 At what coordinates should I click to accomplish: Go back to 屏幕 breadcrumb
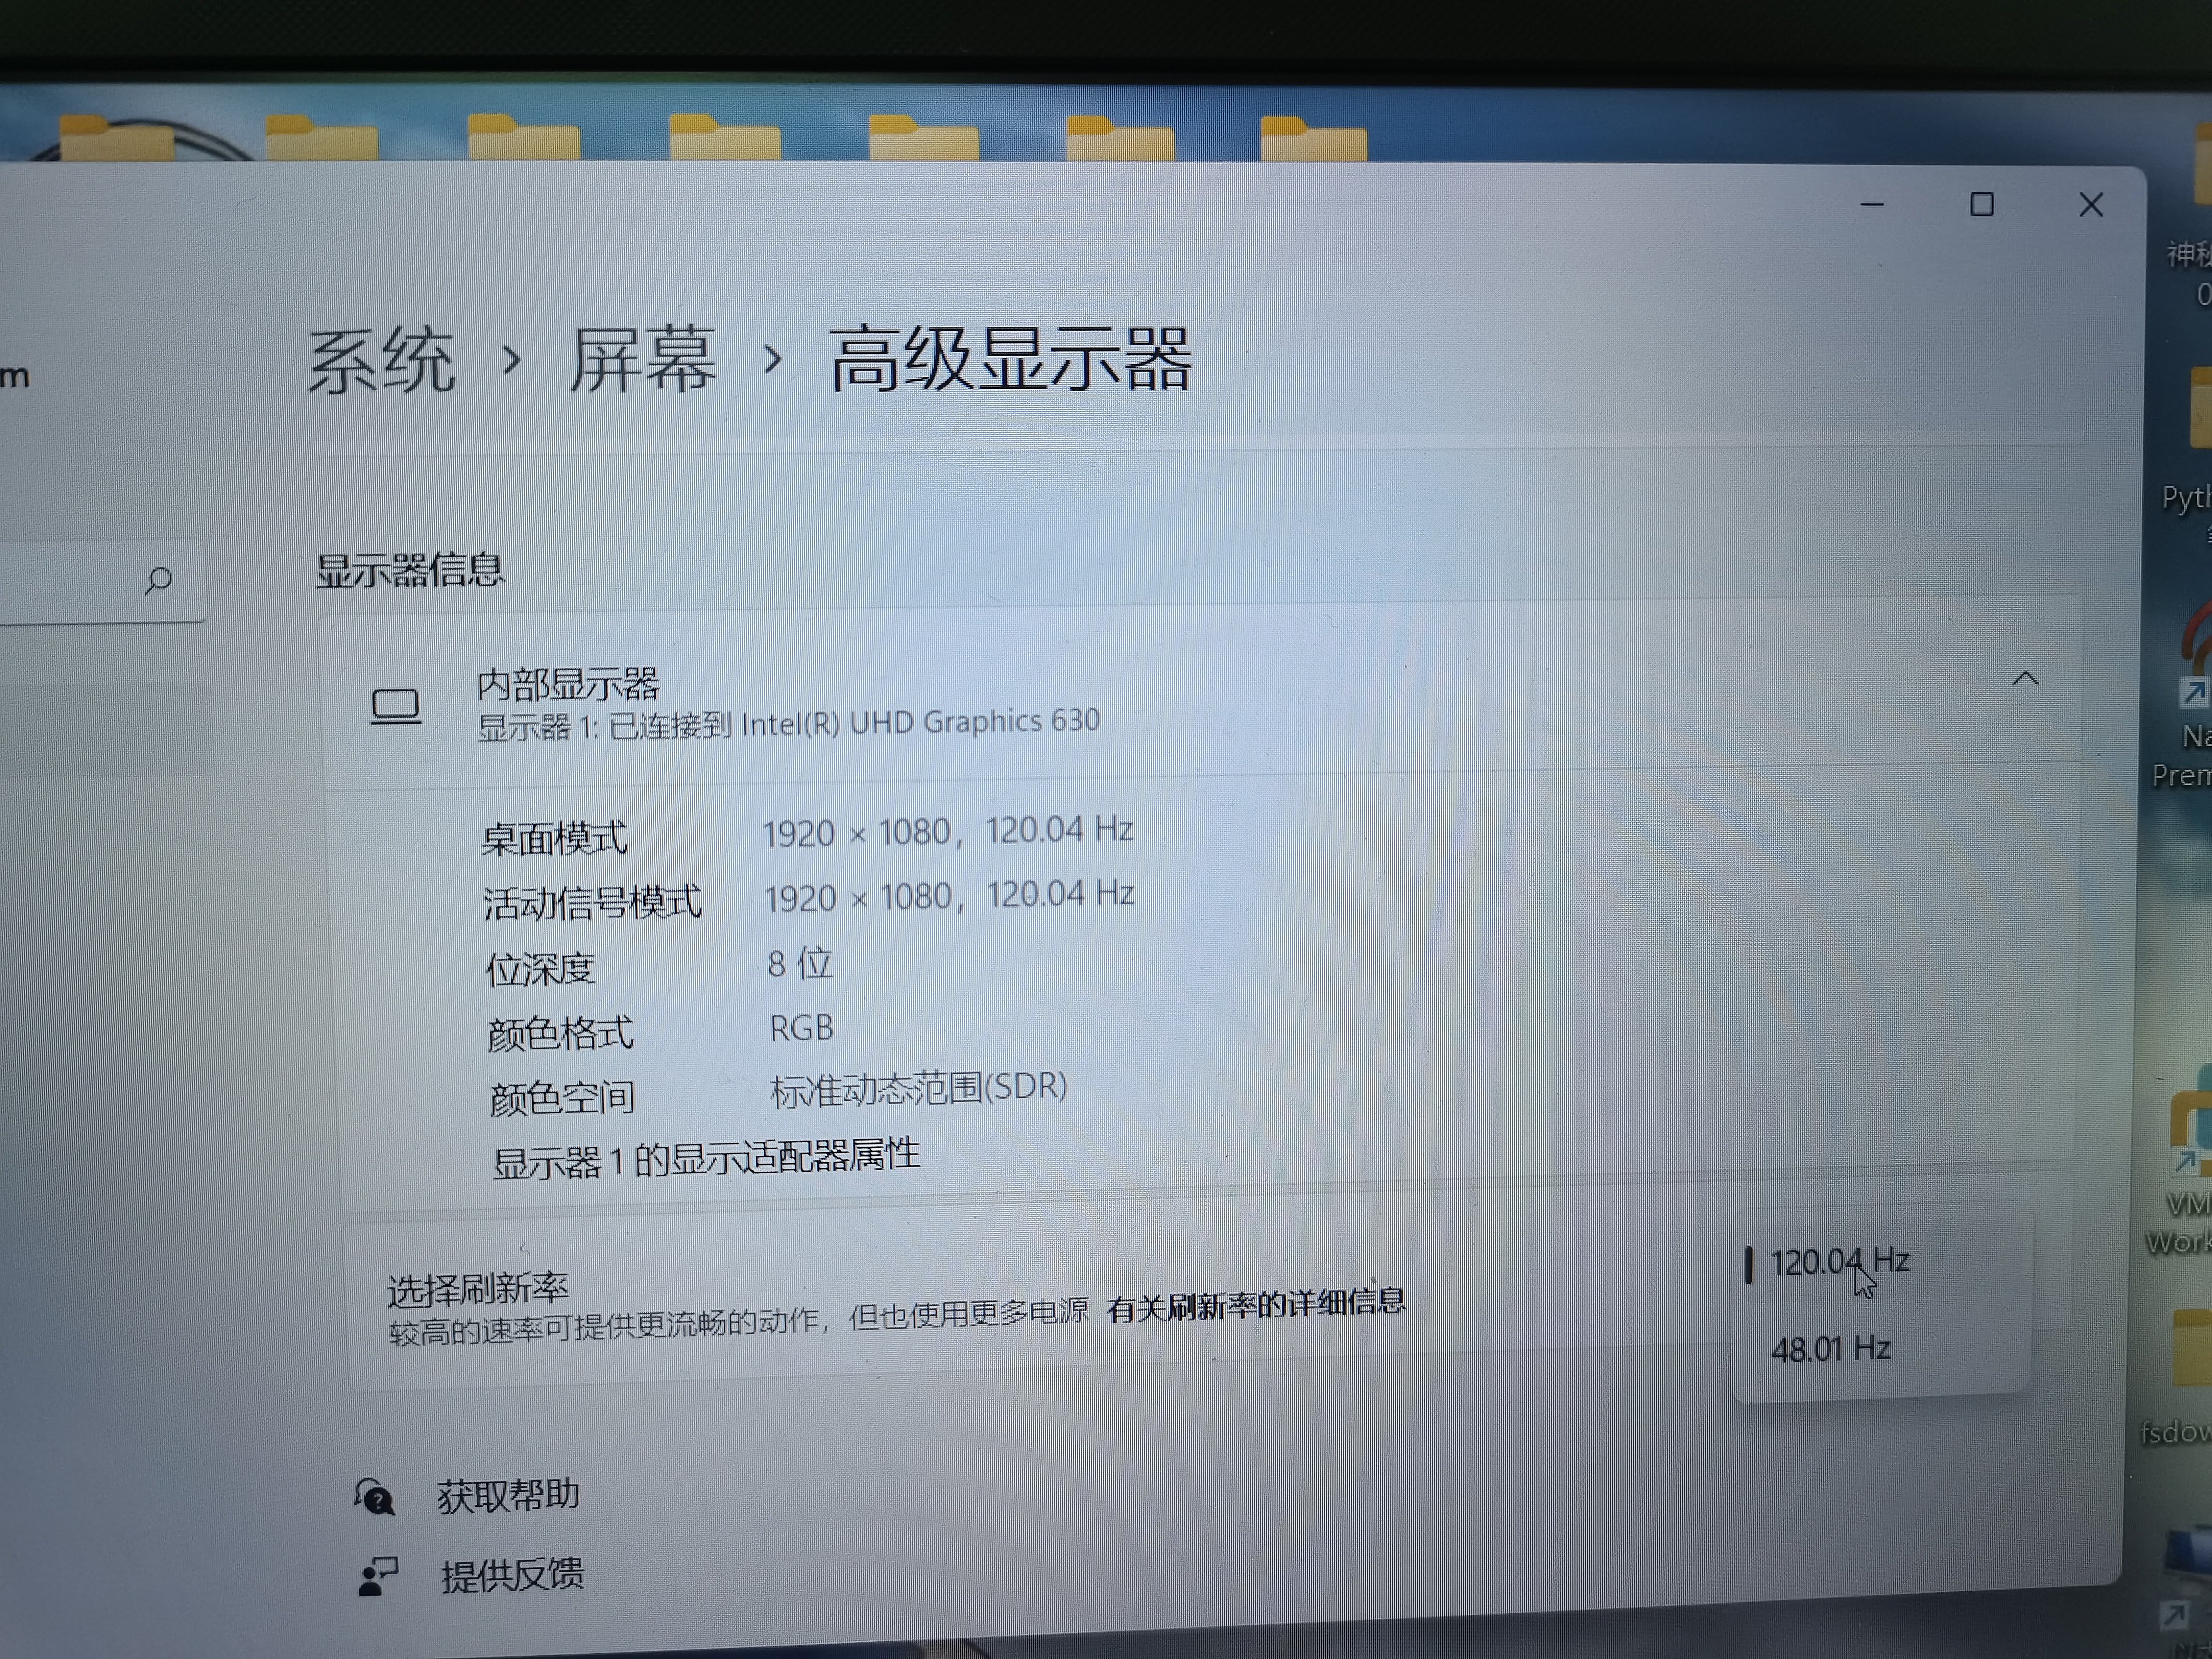pos(643,359)
